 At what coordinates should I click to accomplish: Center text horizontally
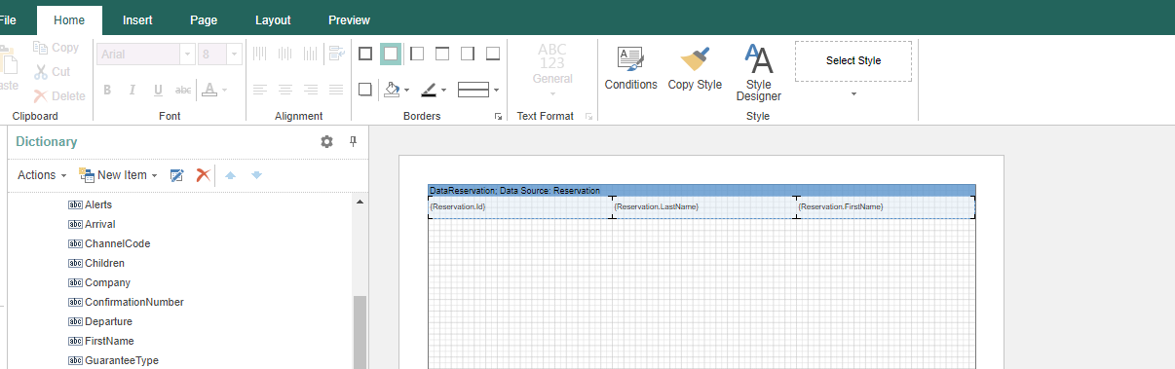tap(285, 90)
